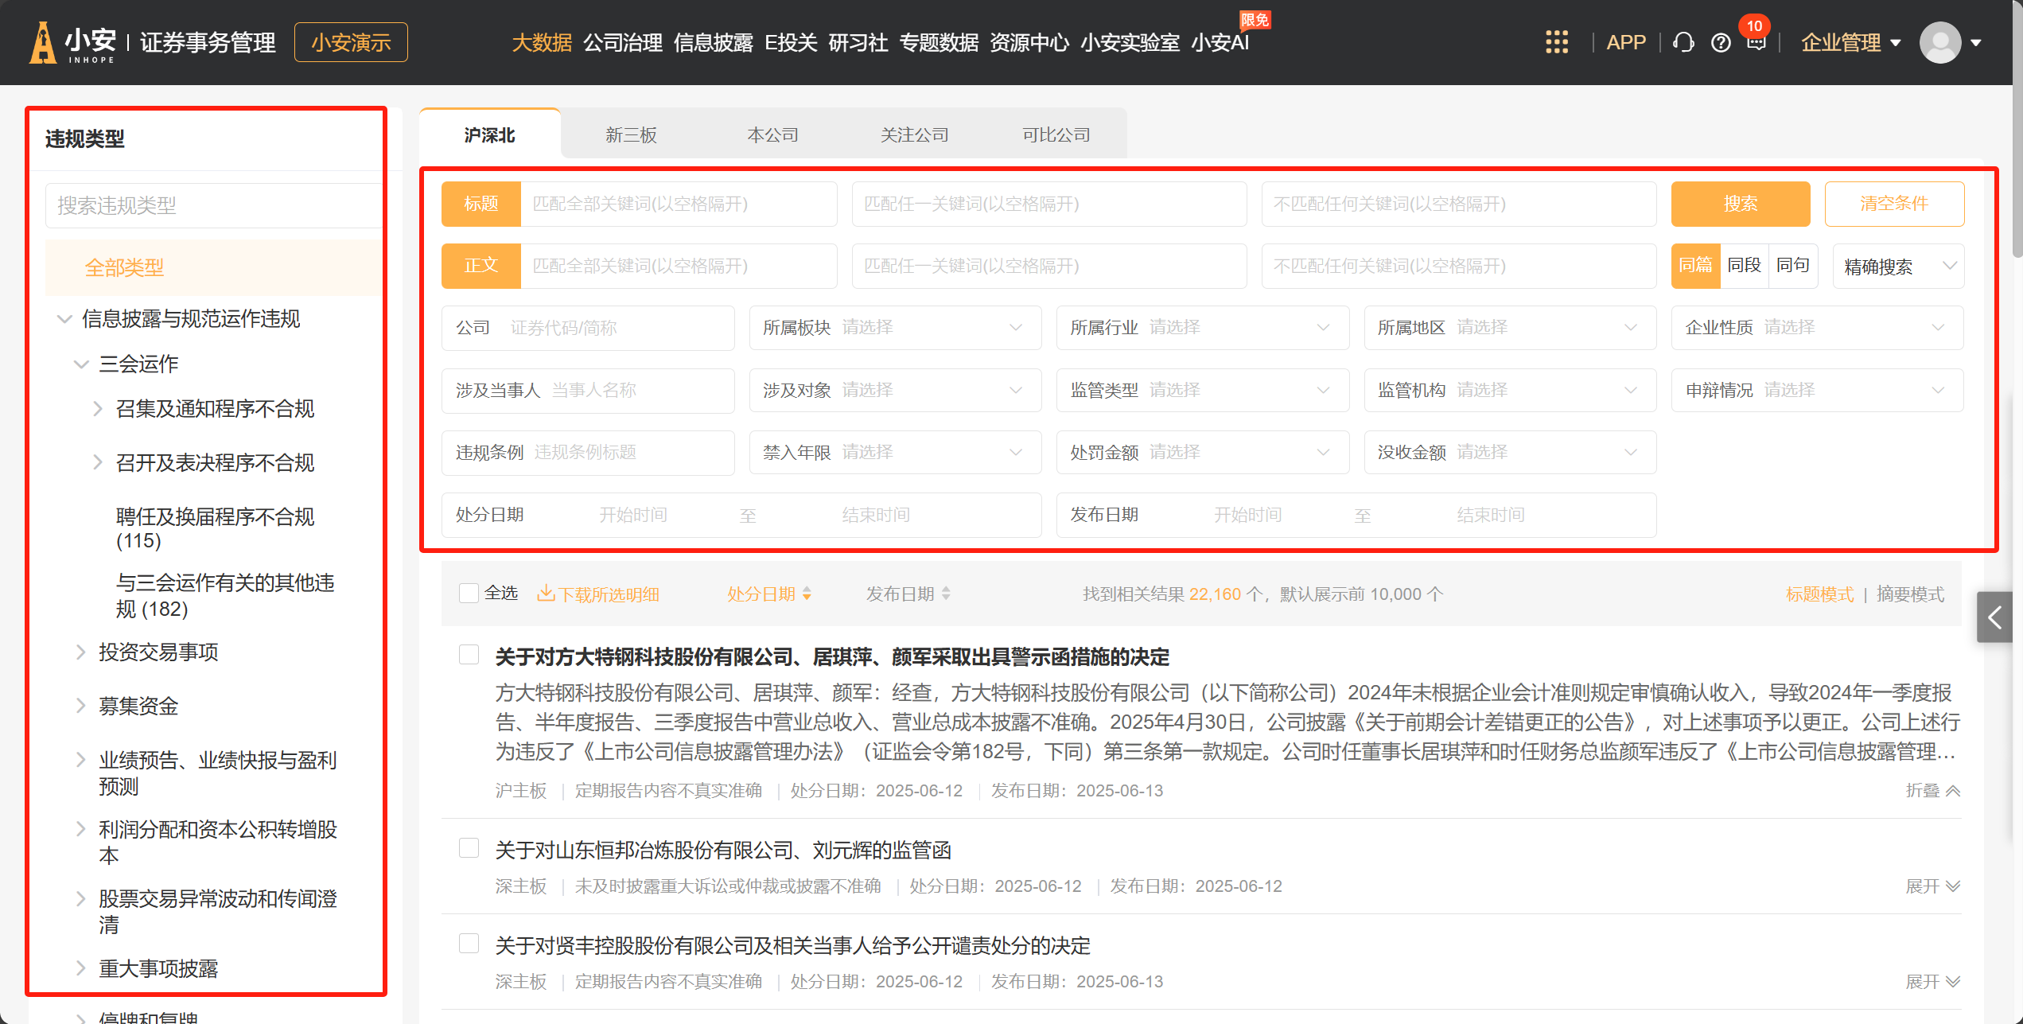
Task: Select 同段 match scope
Action: 1745,266
